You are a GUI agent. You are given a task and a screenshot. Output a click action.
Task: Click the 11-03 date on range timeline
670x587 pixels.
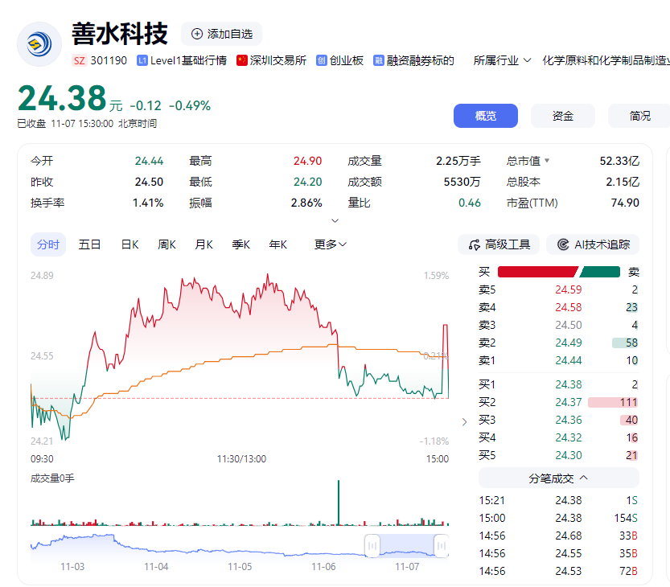click(72, 567)
